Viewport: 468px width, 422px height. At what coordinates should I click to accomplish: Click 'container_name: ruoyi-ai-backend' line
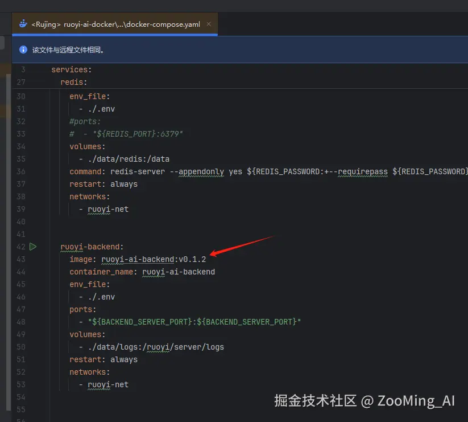(142, 272)
